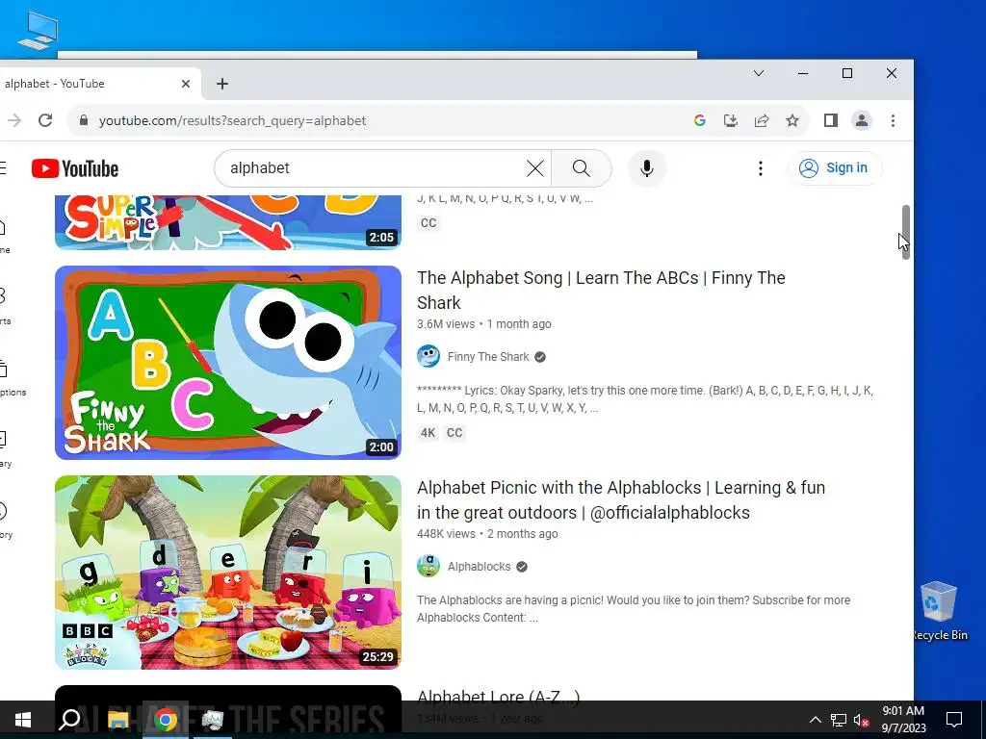Open Alphabet Picnic video thumbnail
This screenshot has height=739, width=986.
click(x=227, y=572)
